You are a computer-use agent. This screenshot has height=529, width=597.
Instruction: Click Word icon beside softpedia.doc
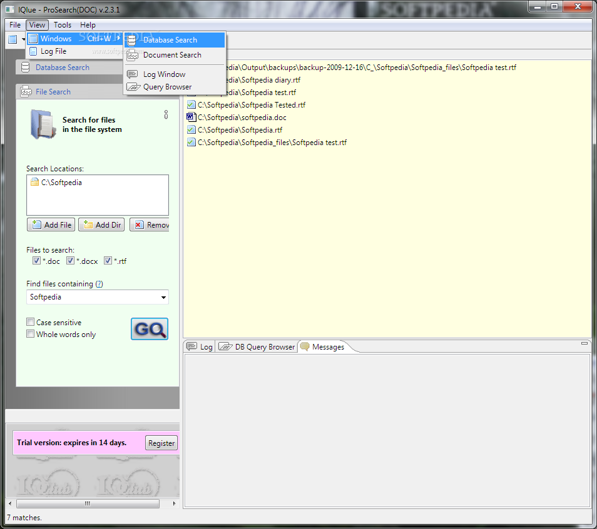(x=191, y=117)
